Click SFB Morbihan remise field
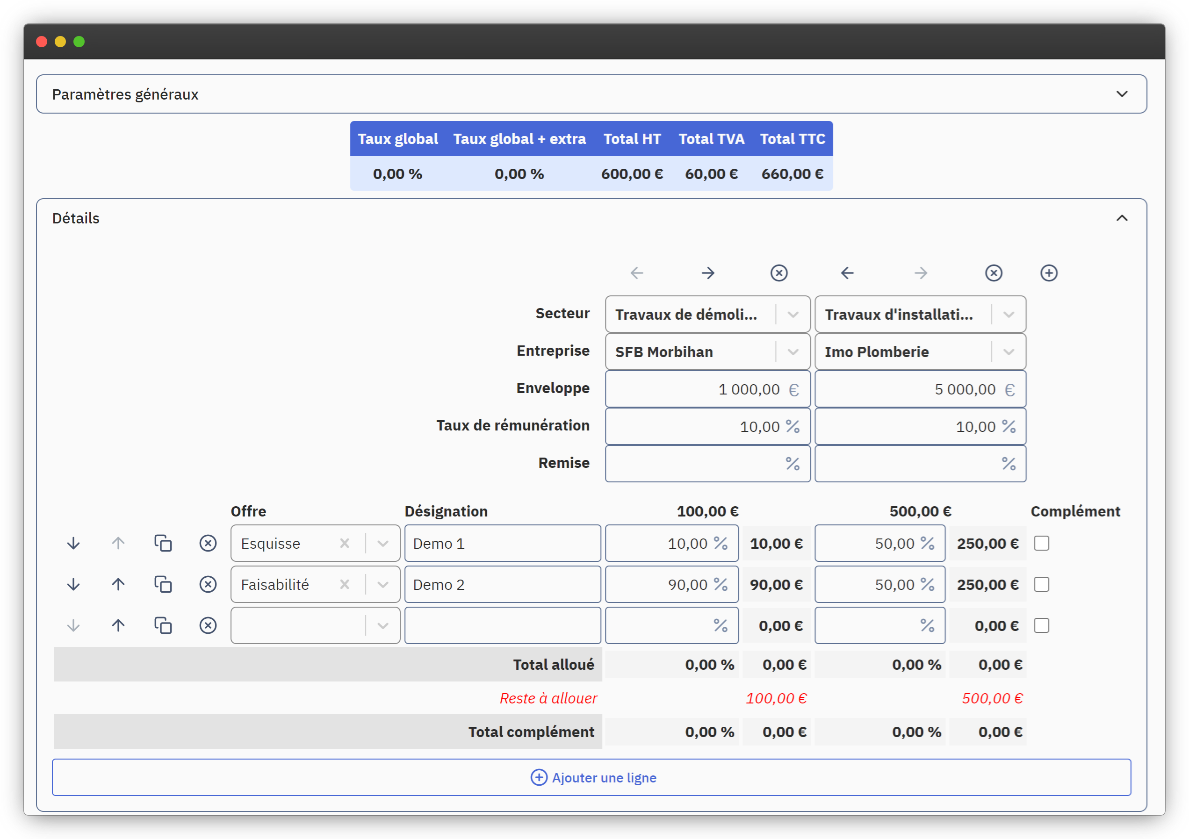Screen dimensions: 1189x839 707,463
